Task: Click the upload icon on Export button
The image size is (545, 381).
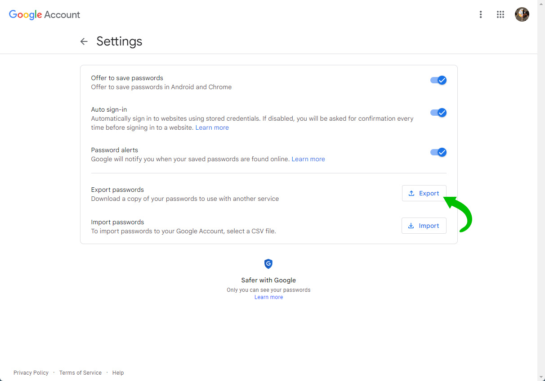Action: coord(411,193)
